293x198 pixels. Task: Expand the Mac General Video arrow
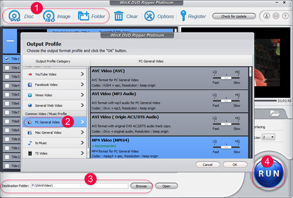pos(82,132)
